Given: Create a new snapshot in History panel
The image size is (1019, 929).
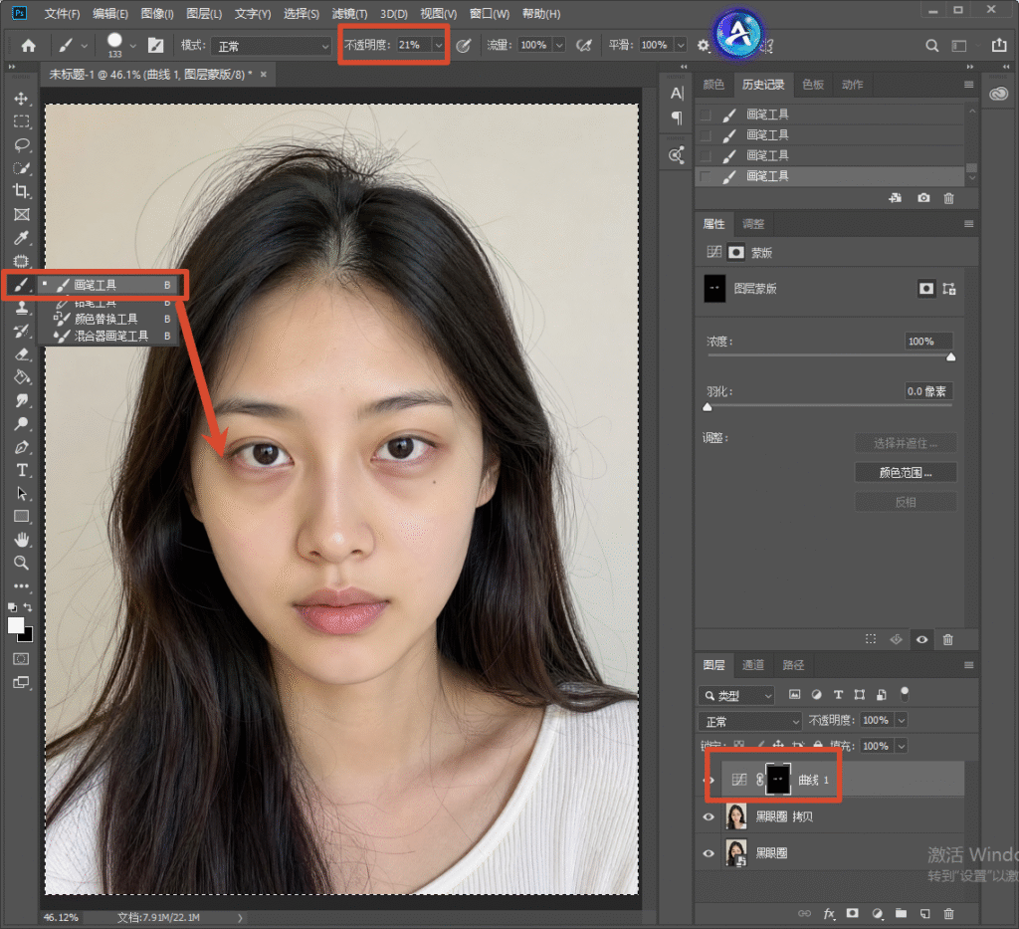Looking at the screenshot, I should point(923,198).
